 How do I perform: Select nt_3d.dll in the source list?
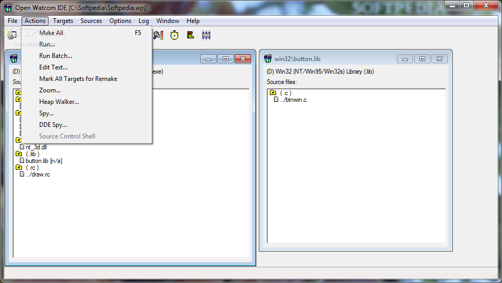pos(36,147)
